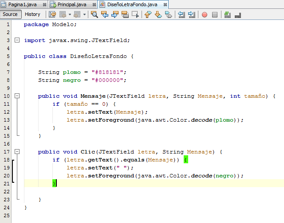284x223 pixels.
Task: Find selection with the magnifier icon
Action: (x=94, y=15)
